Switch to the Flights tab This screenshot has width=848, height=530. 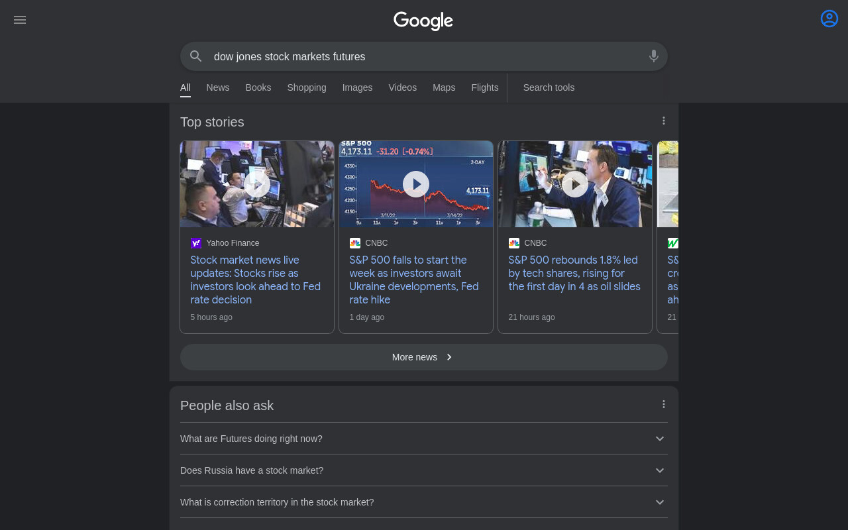(485, 87)
